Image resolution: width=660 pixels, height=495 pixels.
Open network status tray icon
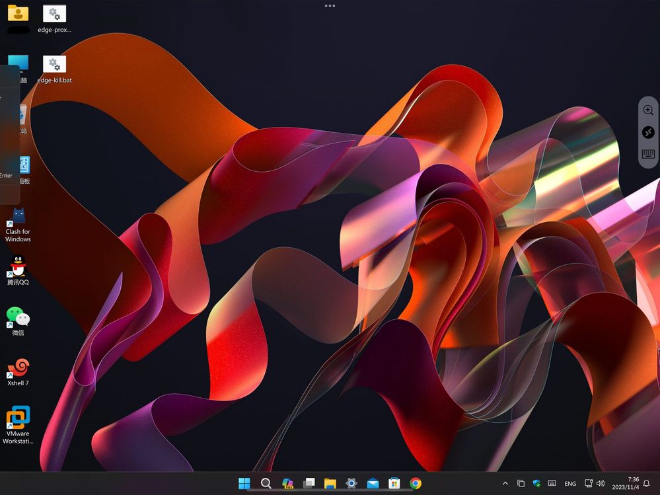[589, 483]
